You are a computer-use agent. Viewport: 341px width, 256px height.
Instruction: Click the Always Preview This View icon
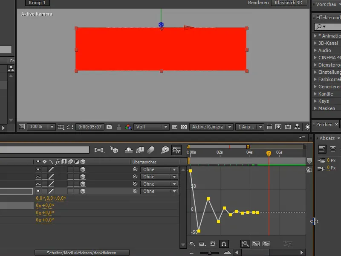22,127
